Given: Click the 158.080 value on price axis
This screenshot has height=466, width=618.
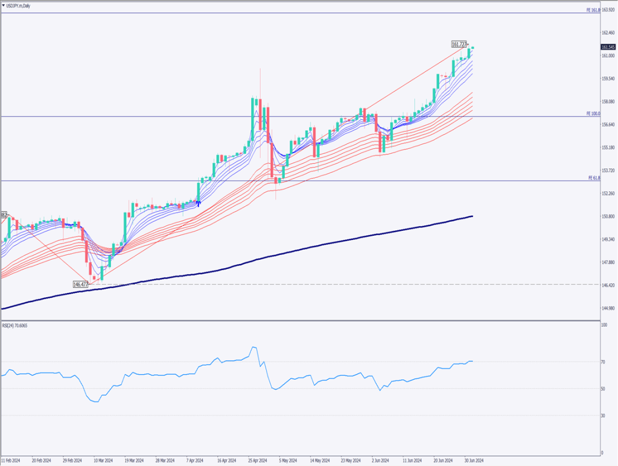Looking at the screenshot, I should (x=608, y=102).
